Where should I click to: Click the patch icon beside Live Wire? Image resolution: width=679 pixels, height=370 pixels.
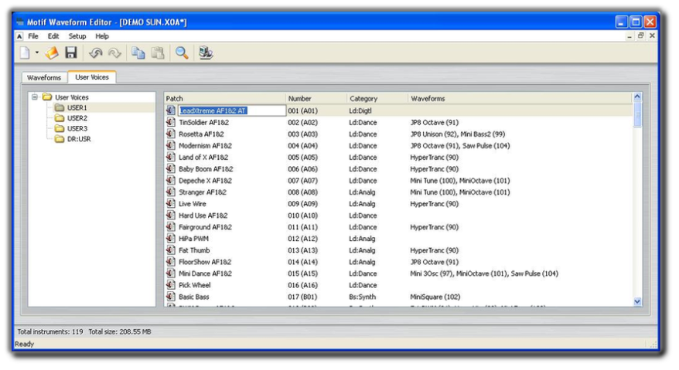[171, 204]
